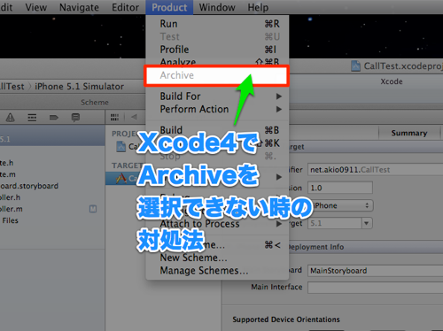Choose Run from the Product menu
Viewport: 443px width, 331px height.
(x=217, y=24)
